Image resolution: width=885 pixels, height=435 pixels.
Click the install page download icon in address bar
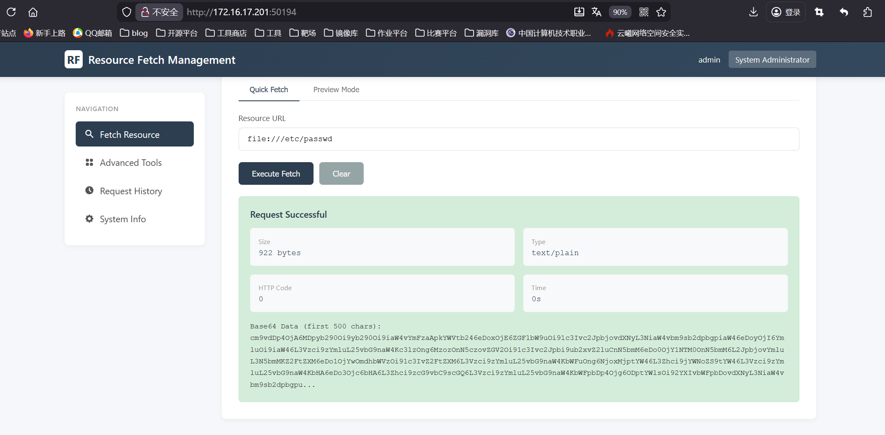(579, 12)
